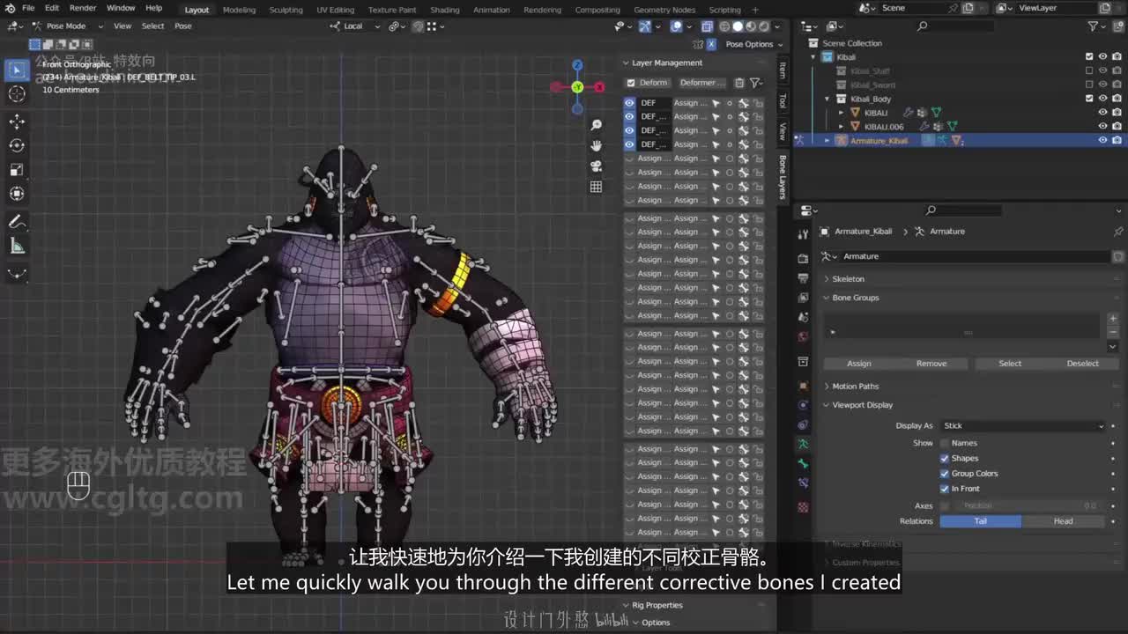Toggle the pin icon in properties header
The width and height of the screenshot is (1128, 634).
(1118, 232)
